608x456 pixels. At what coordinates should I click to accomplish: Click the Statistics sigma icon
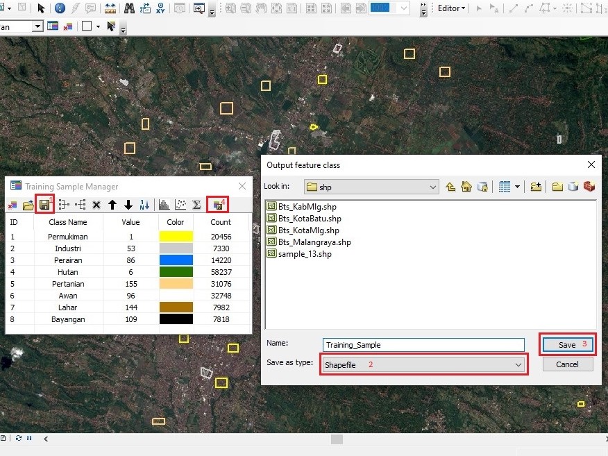click(196, 205)
